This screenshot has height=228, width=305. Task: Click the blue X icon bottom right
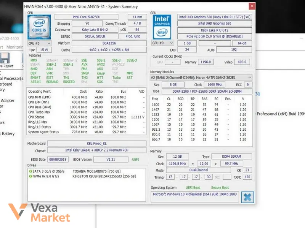pos(247,197)
